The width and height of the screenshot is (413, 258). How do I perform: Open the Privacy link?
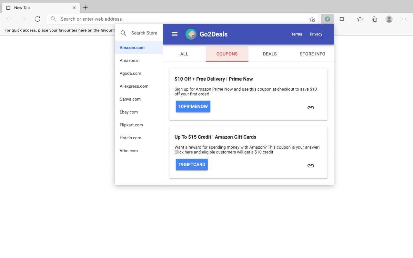pos(316,34)
